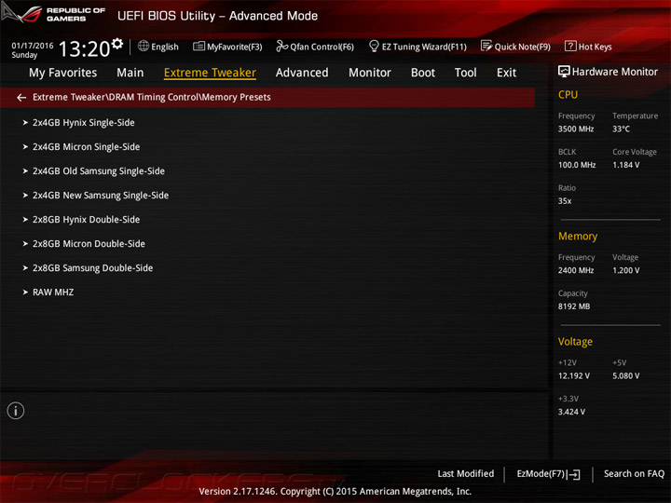Viewport: 671px width, 503px height.
Task: Click the 13:20 clock time
Action: (84, 48)
